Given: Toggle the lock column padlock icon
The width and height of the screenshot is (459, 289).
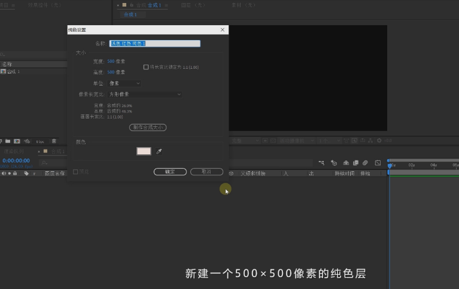Looking at the screenshot, I should pos(15,174).
